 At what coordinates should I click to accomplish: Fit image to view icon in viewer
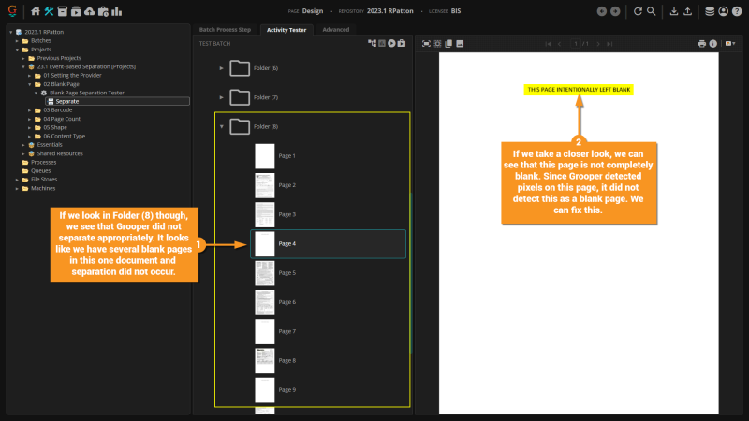tap(426, 43)
